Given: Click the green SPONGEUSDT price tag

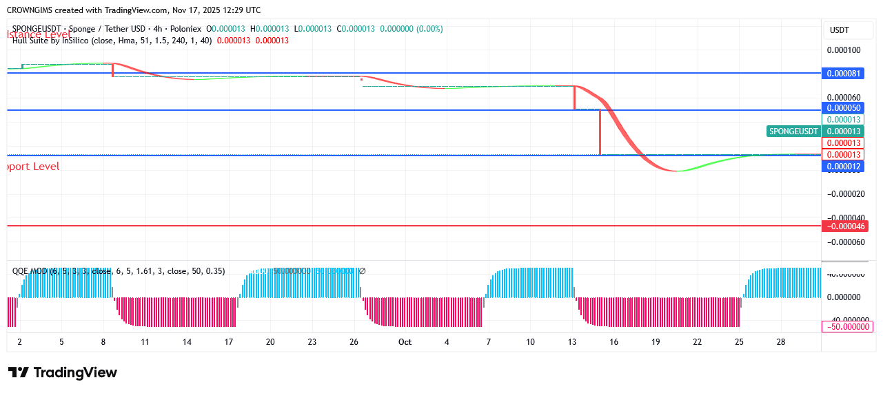Looking at the screenshot, I should [793, 131].
